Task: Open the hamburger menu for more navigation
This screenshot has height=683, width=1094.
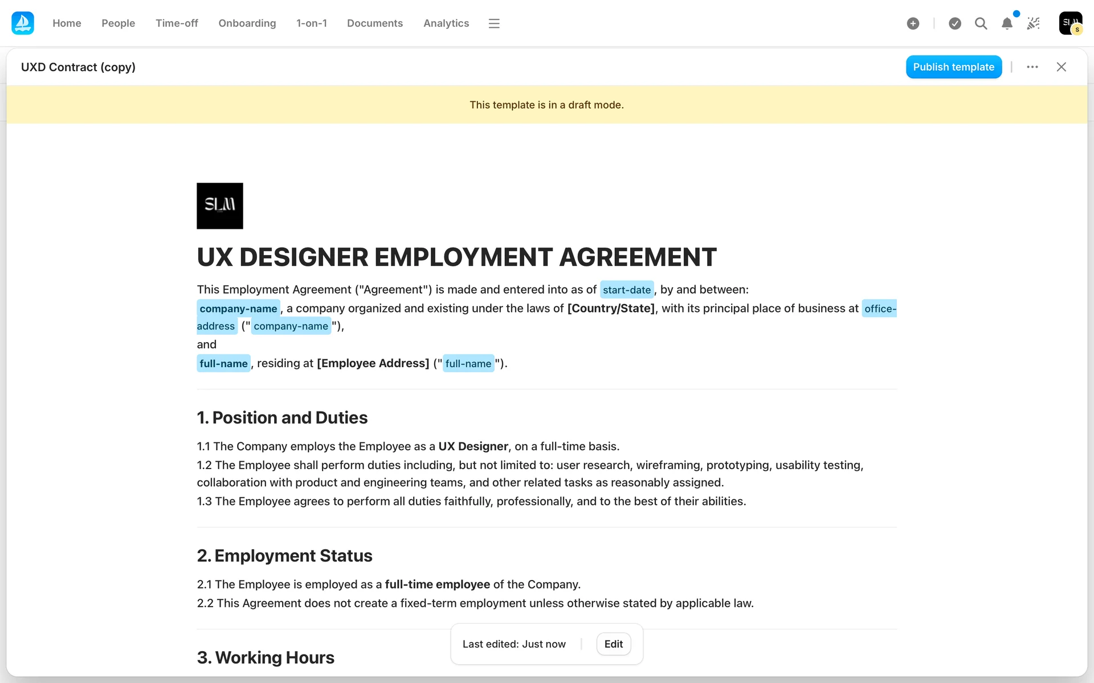Action: [494, 23]
